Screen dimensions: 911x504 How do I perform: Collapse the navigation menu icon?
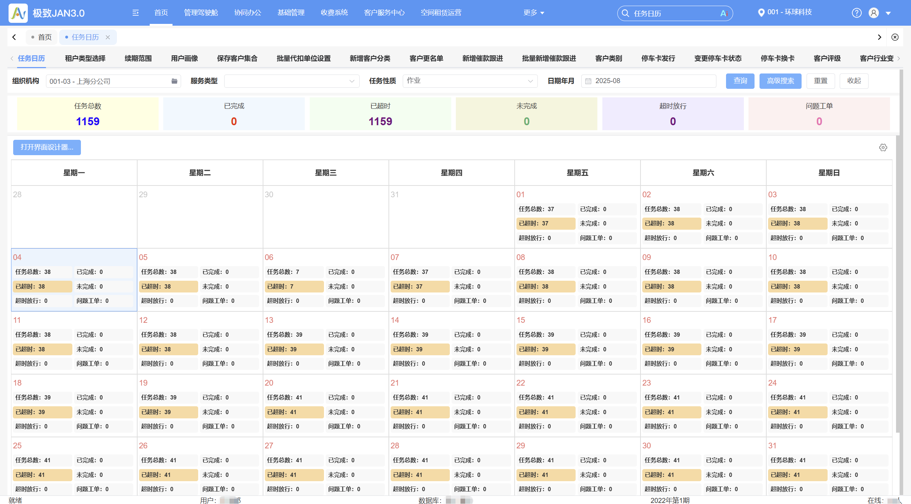(135, 13)
